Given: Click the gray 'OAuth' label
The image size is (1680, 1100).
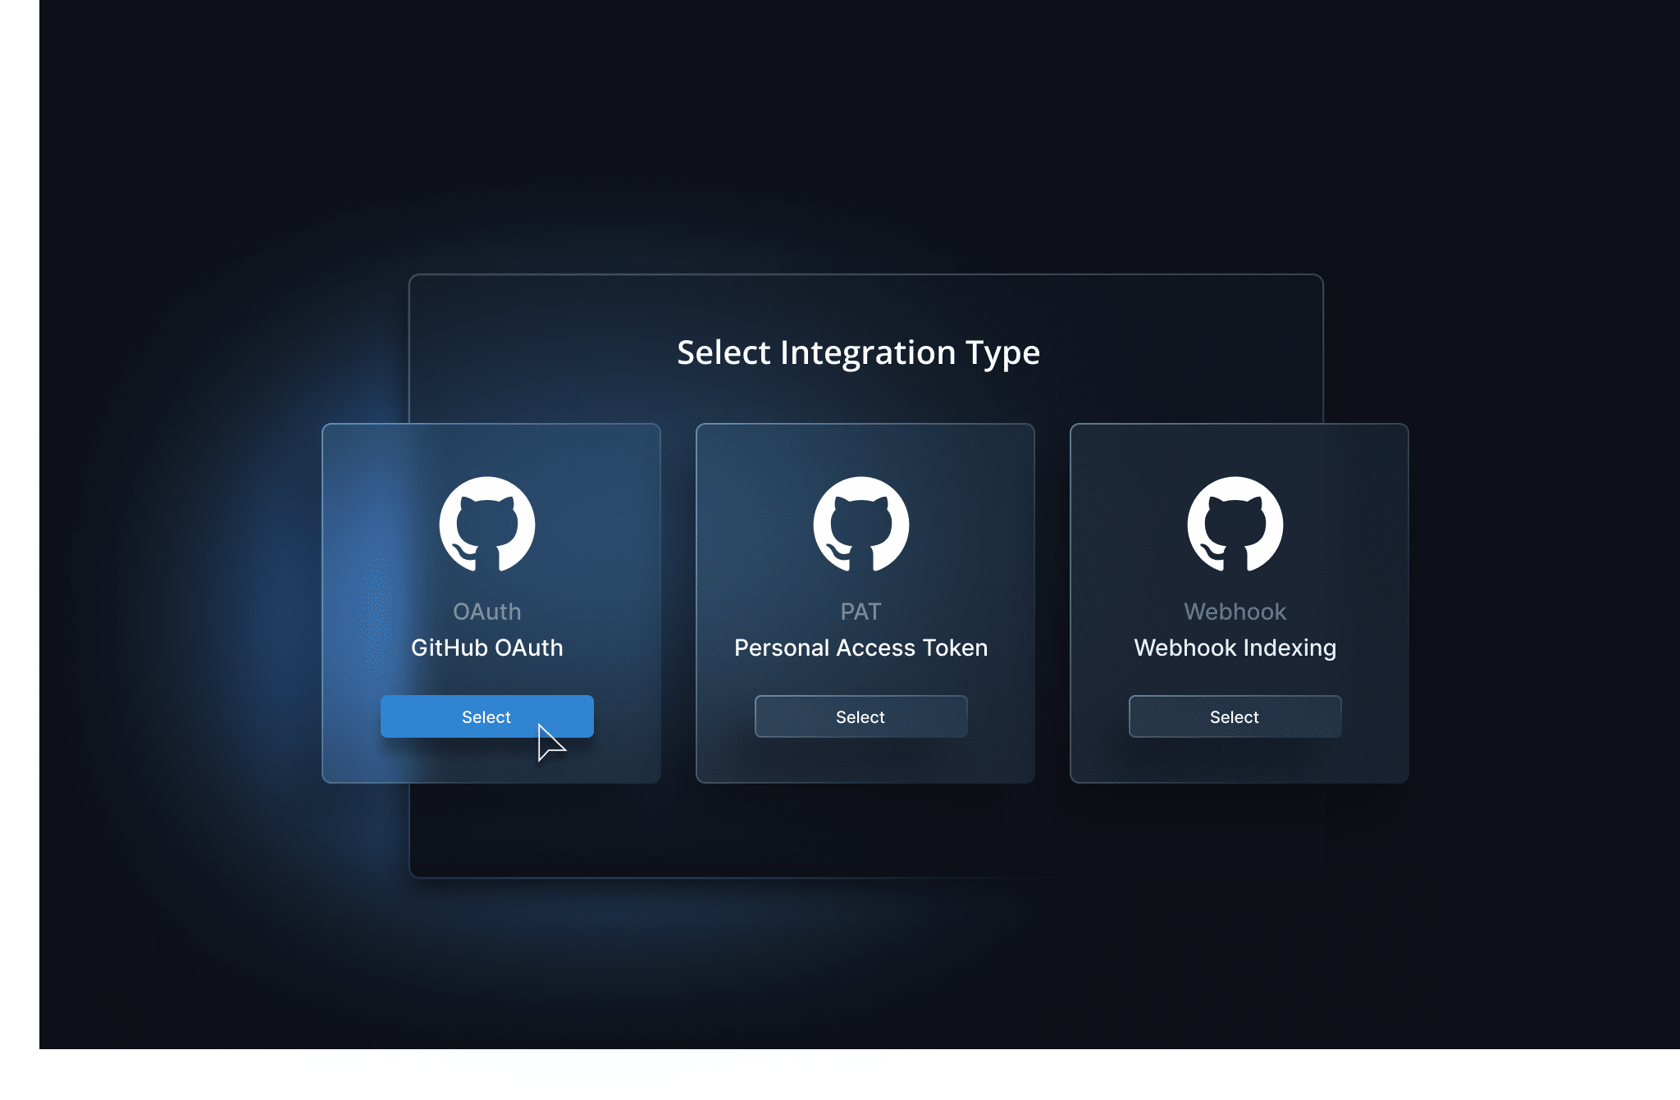Looking at the screenshot, I should (x=487, y=611).
